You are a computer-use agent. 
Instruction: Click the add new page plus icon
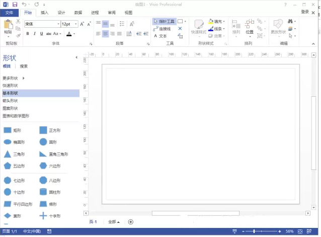[x=131, y=222]
